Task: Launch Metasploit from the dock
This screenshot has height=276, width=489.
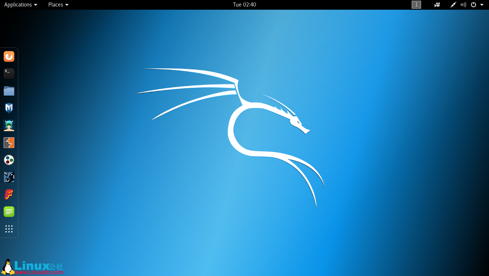Action: pyautogui.click(x=9, y=108)
